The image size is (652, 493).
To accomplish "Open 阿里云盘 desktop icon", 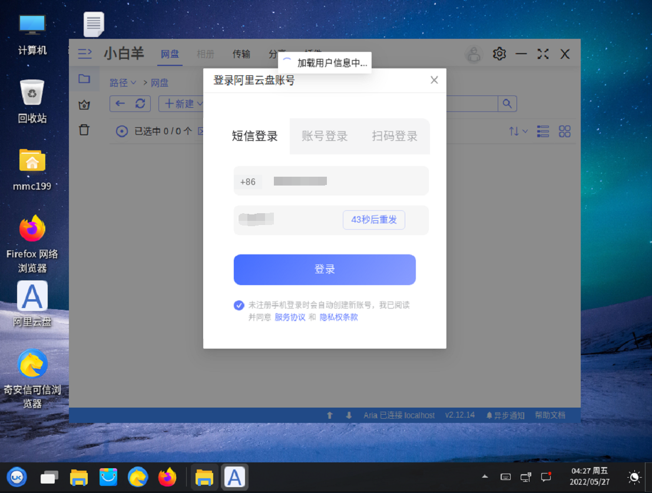I will (x=32, y=305).
